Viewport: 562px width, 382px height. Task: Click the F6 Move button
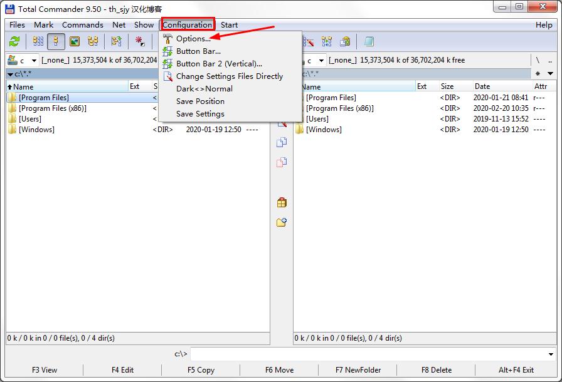pos(279,370)
